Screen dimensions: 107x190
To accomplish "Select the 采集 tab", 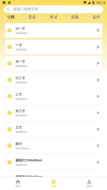I will tap(75, 17).
